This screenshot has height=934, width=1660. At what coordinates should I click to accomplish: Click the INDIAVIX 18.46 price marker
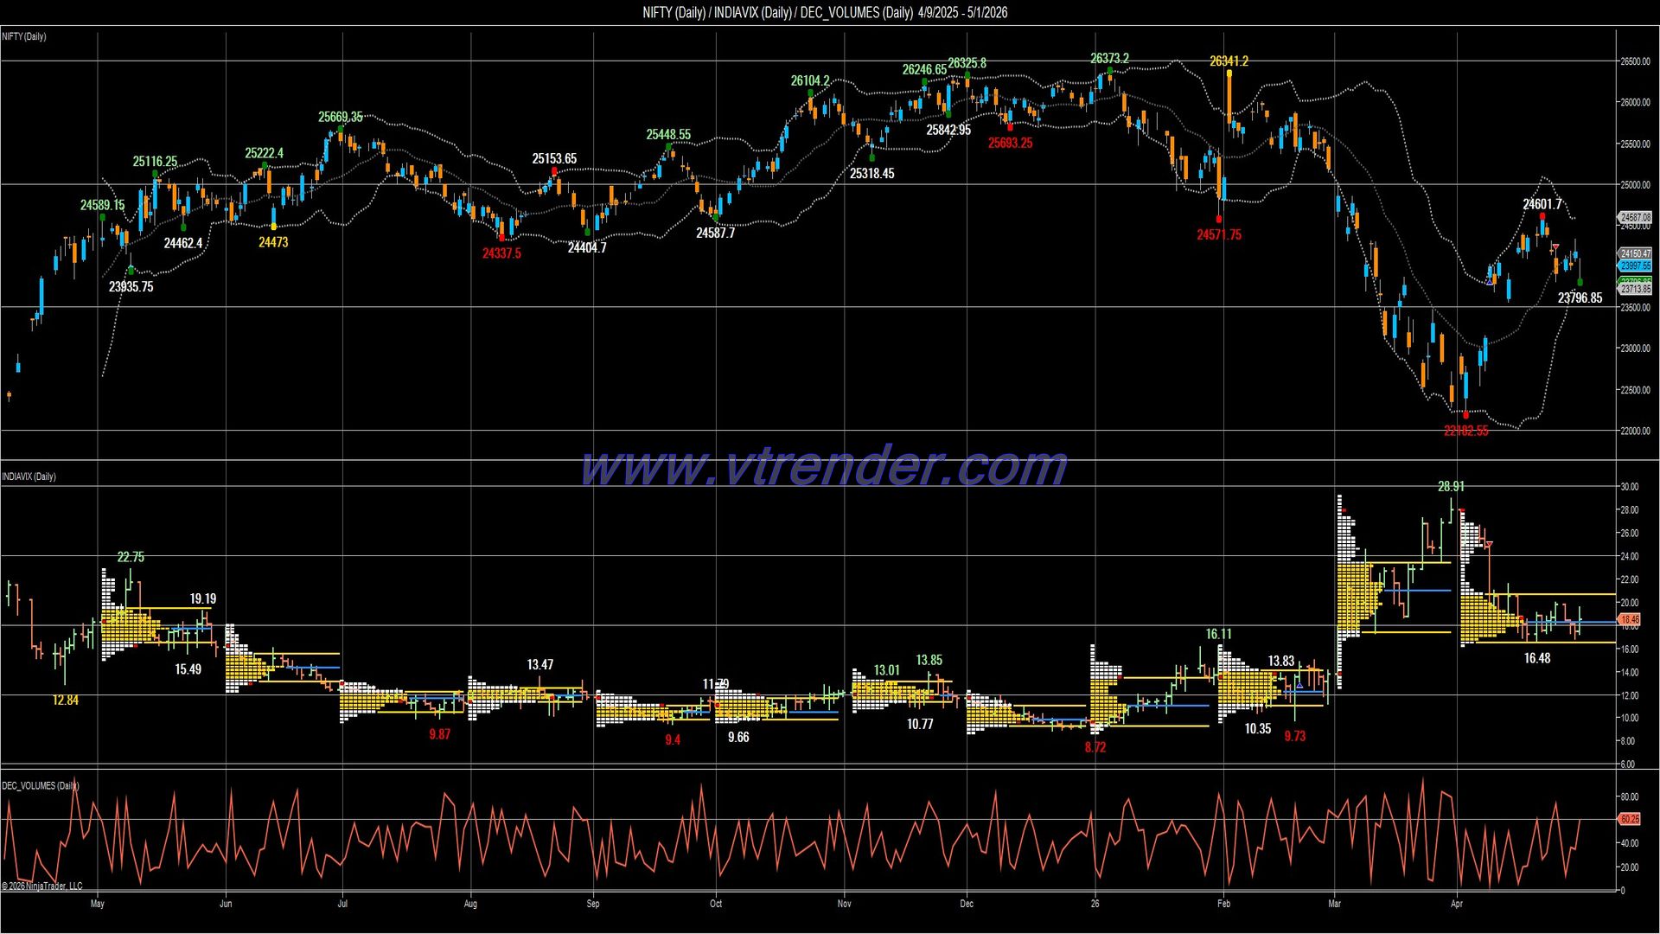1629,620
